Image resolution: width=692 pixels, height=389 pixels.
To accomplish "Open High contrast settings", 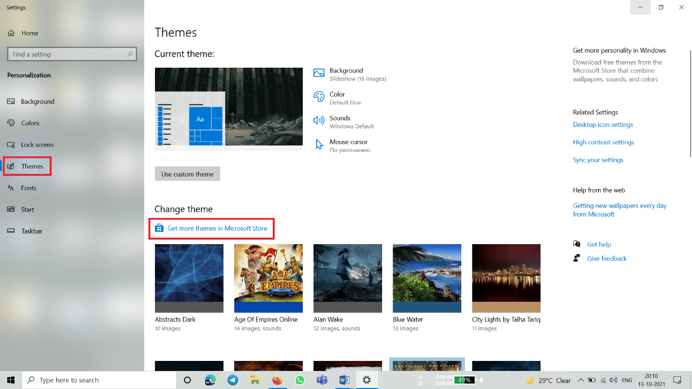I will coord(603,142).
